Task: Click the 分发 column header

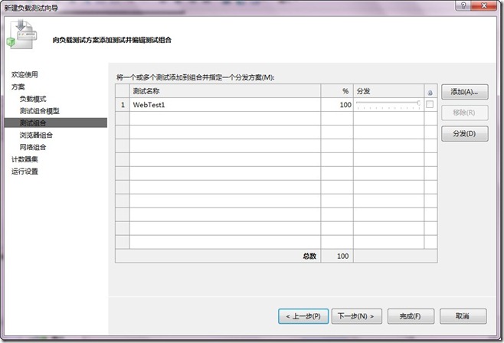Action: point(388,91)
